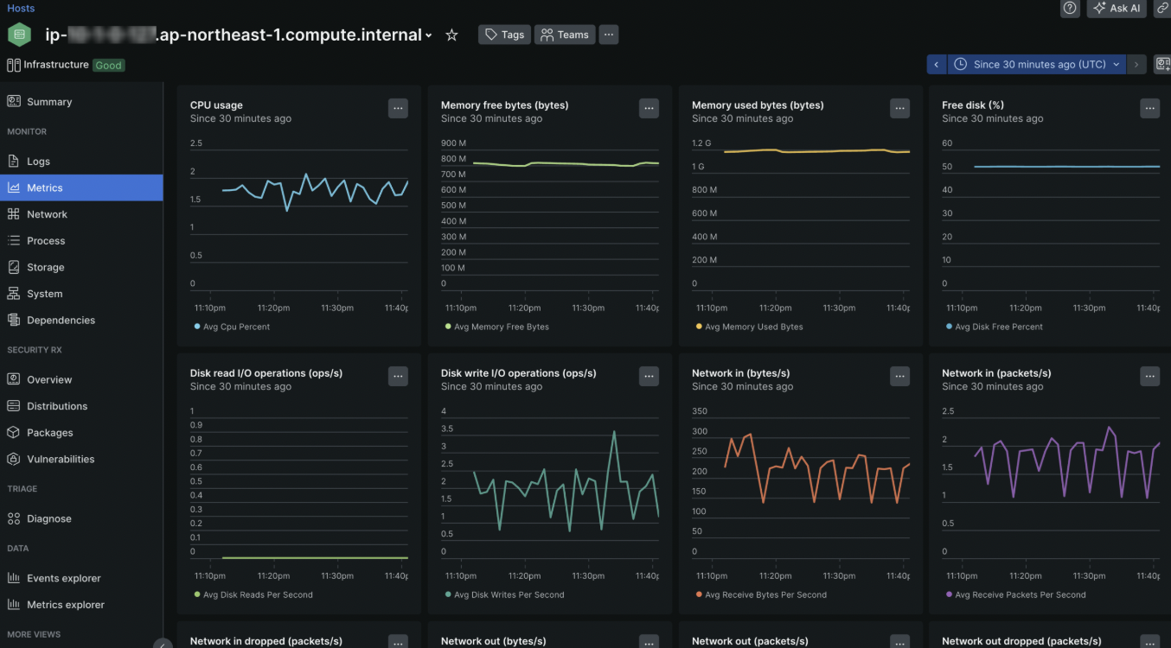
Task: Click the green host hexagon icon
Action: pyautogui.click(x=20, y=35)
